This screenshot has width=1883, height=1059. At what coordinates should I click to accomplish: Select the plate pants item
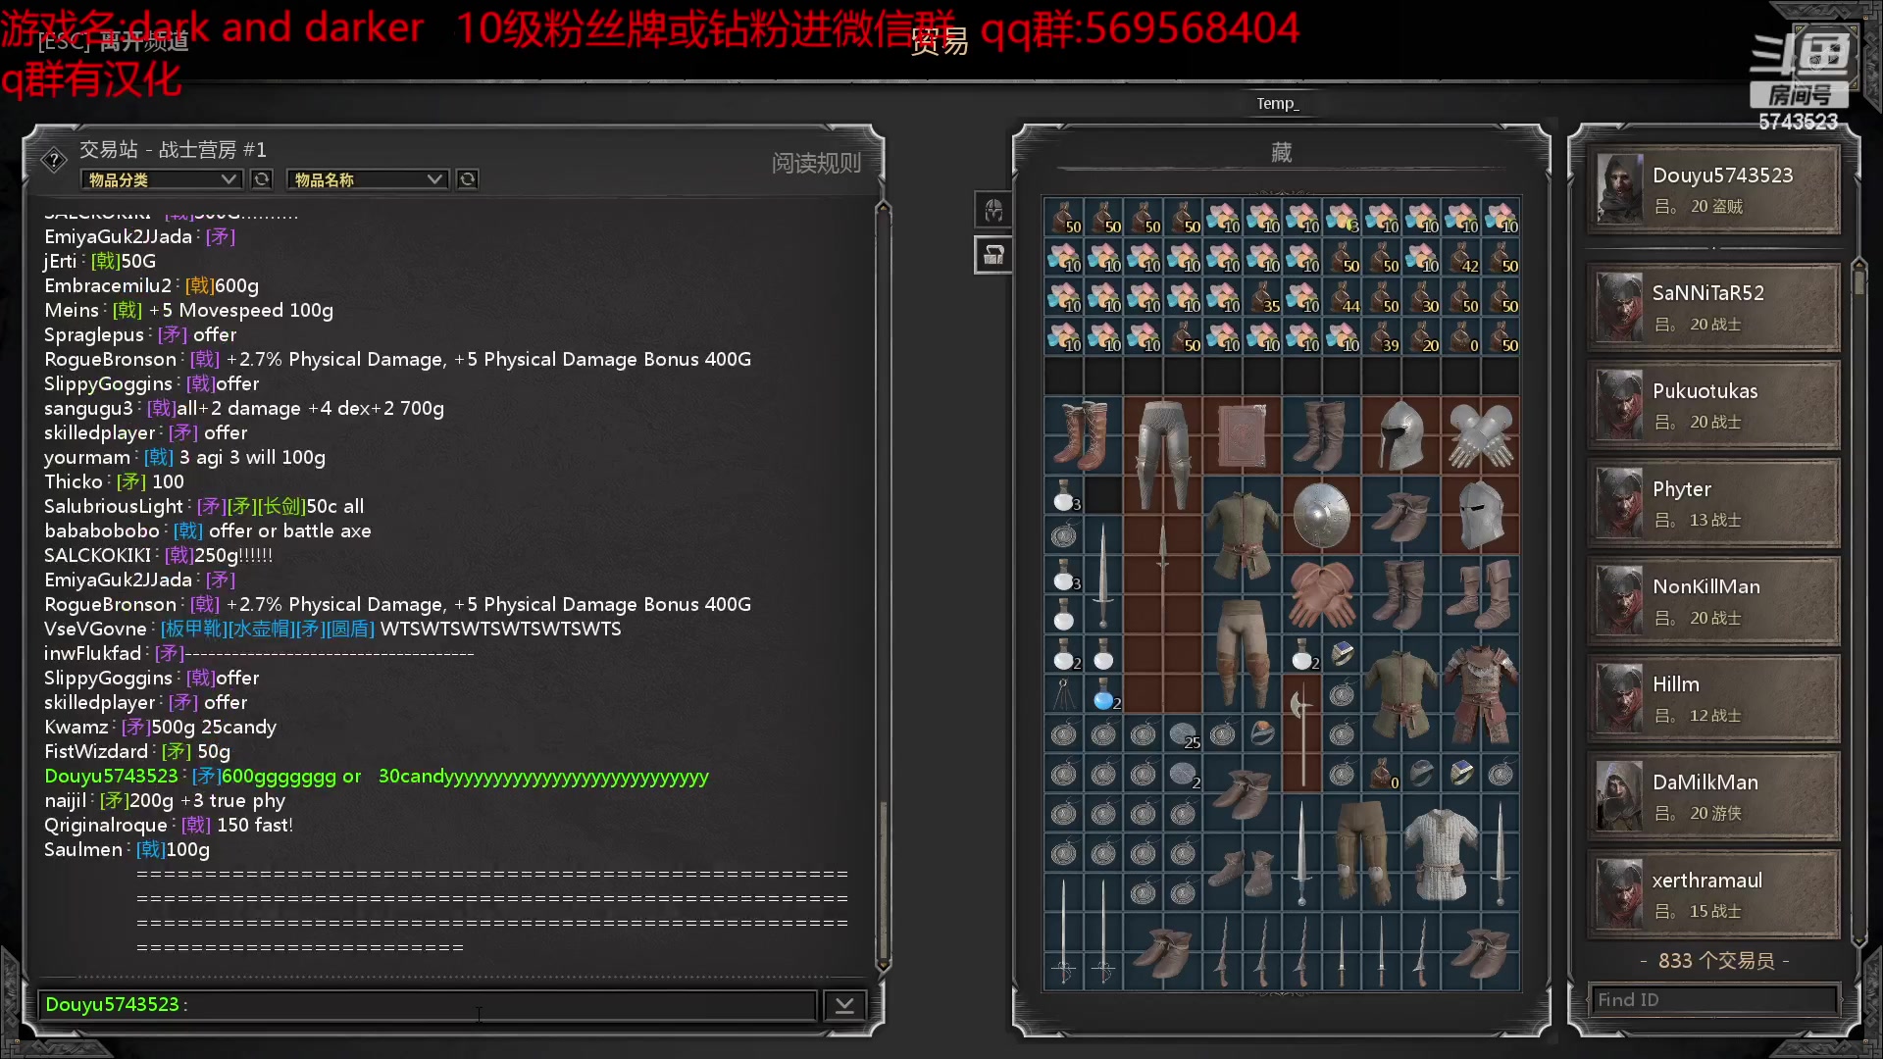click(x=1162, y=455)
